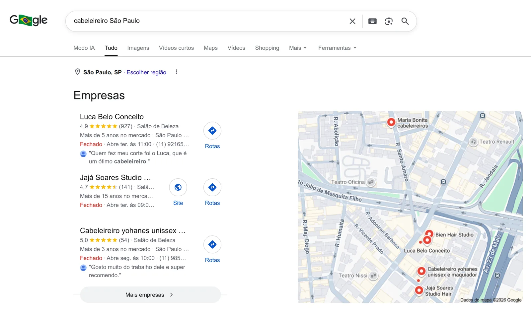Select the Jajá Soares Studio Hair map pin
The image size is (531, 311).
pos(419,290)
